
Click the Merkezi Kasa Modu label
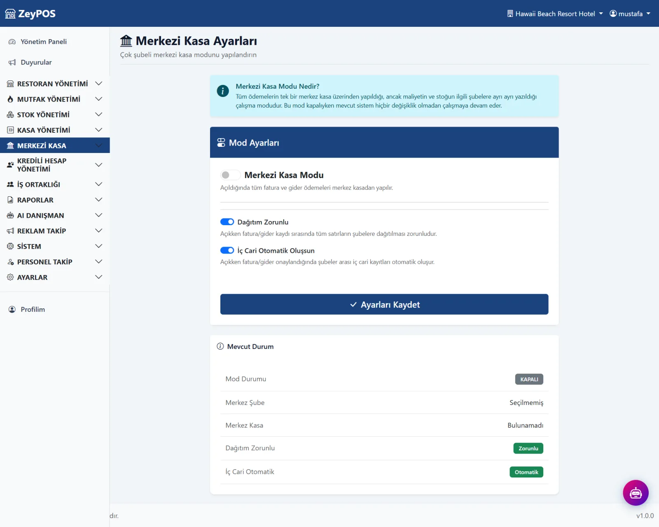click(284, 175)
